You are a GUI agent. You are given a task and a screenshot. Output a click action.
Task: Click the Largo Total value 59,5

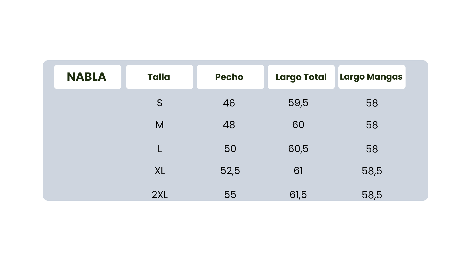pos(298,103)
